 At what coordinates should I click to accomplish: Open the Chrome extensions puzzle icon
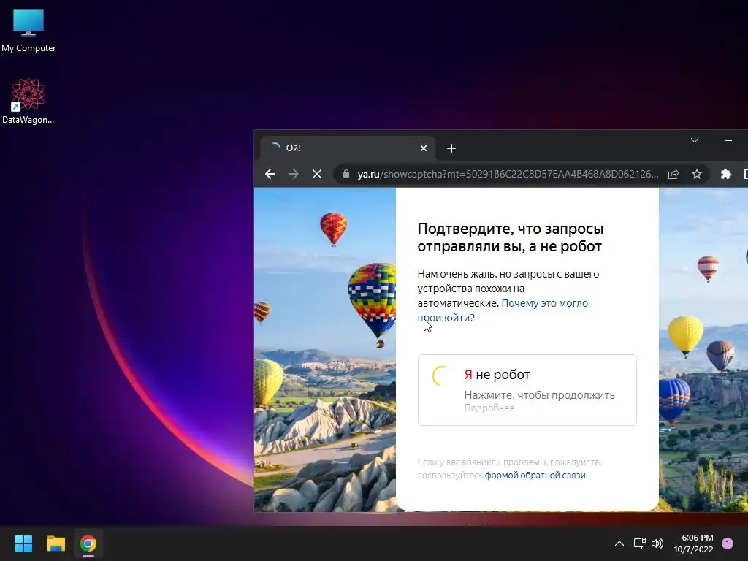pos(725,174)
